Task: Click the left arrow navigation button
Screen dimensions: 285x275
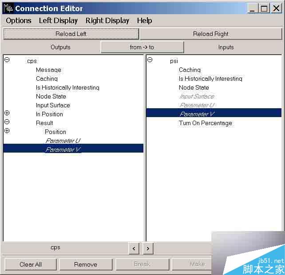Action: click(134, 248)
